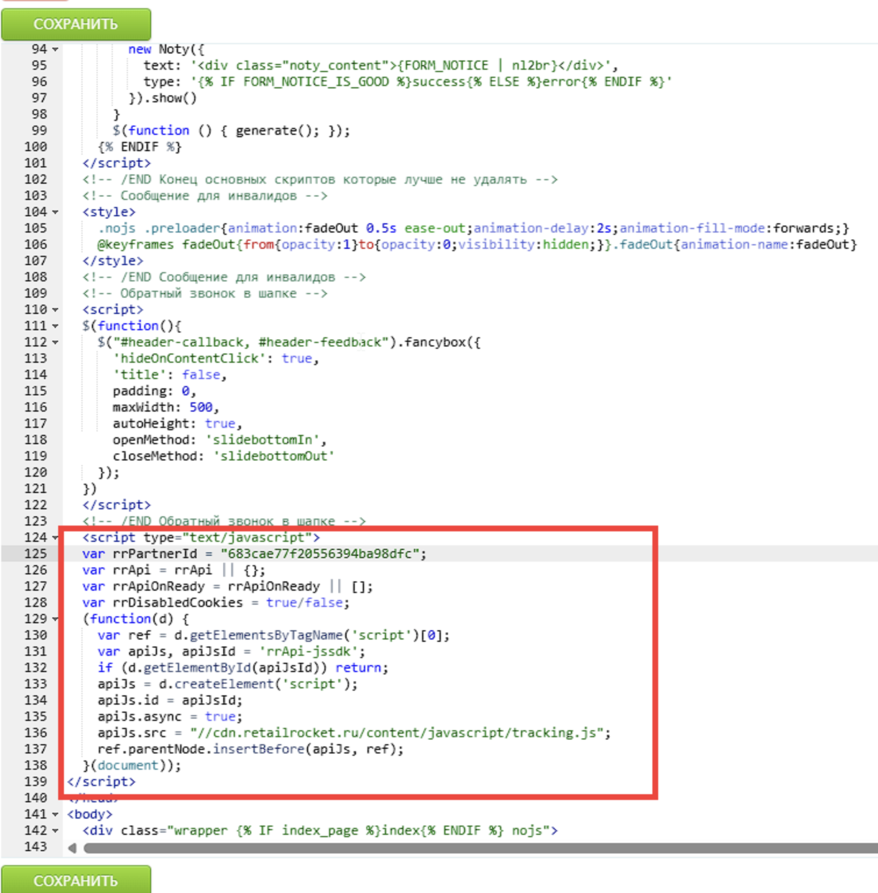Click 'apiJs.id = apiJsId;' line
The height and width of the screenshot is (893, 878).
click(x=170, y=700)
